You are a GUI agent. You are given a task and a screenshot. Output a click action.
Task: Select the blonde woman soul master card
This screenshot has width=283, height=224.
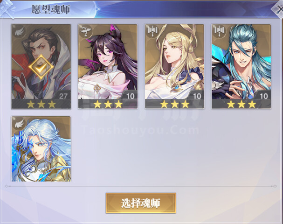point(174,66)
